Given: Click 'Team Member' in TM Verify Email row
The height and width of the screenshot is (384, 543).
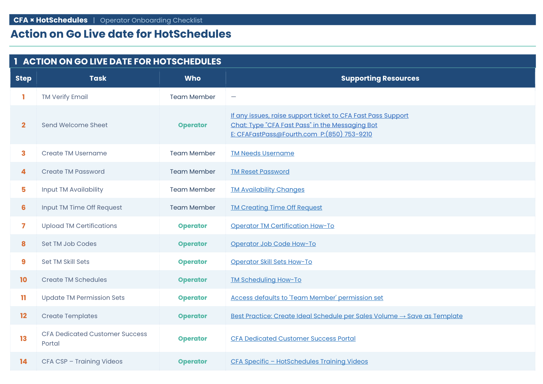Looking at the screenshot, I should pyautogui.click(x=193, y=97).
